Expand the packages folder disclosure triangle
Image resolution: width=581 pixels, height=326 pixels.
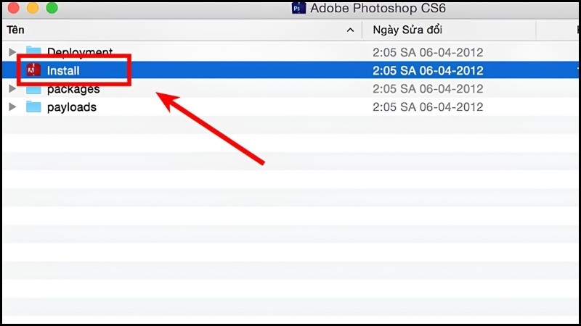12,88
